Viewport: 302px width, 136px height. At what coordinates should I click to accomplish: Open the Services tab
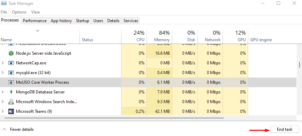click(131, 21)
